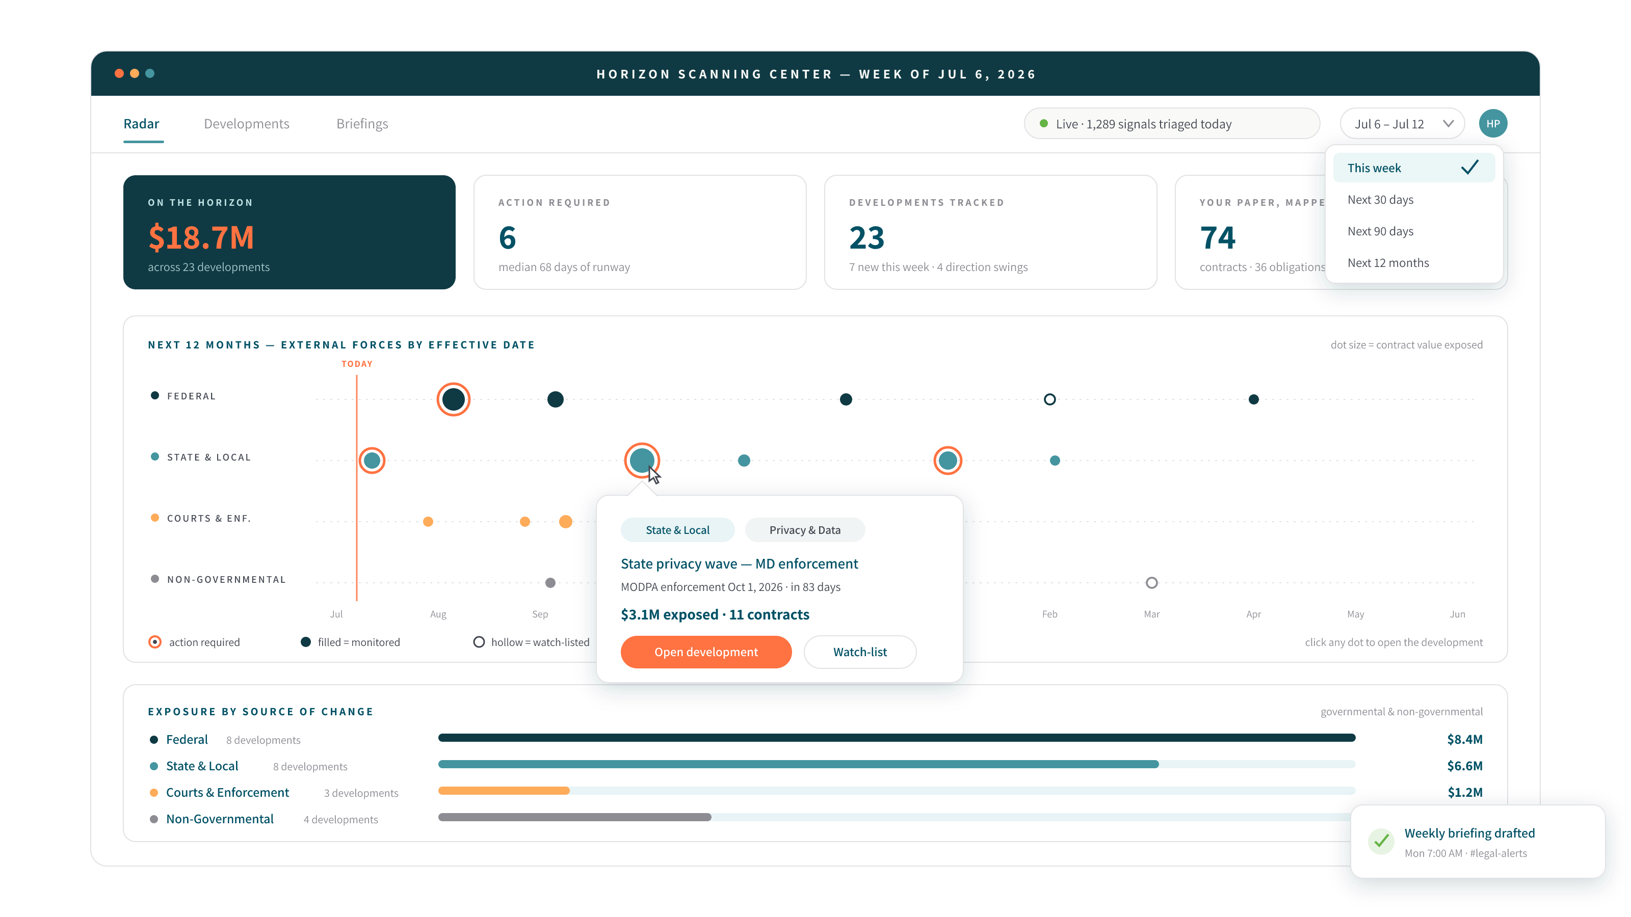This screenshot has height=917, width=1631.
Task: Open the Developments tab
Action: [246, 123]
